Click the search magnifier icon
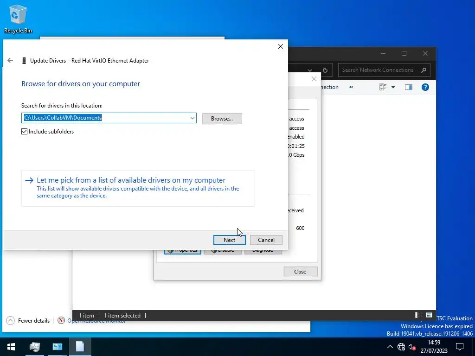This screenshot has width=475, height=356. (424, 70)
